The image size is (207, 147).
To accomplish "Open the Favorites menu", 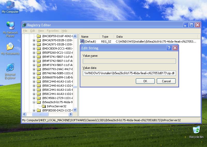I will tap(53, 31).
